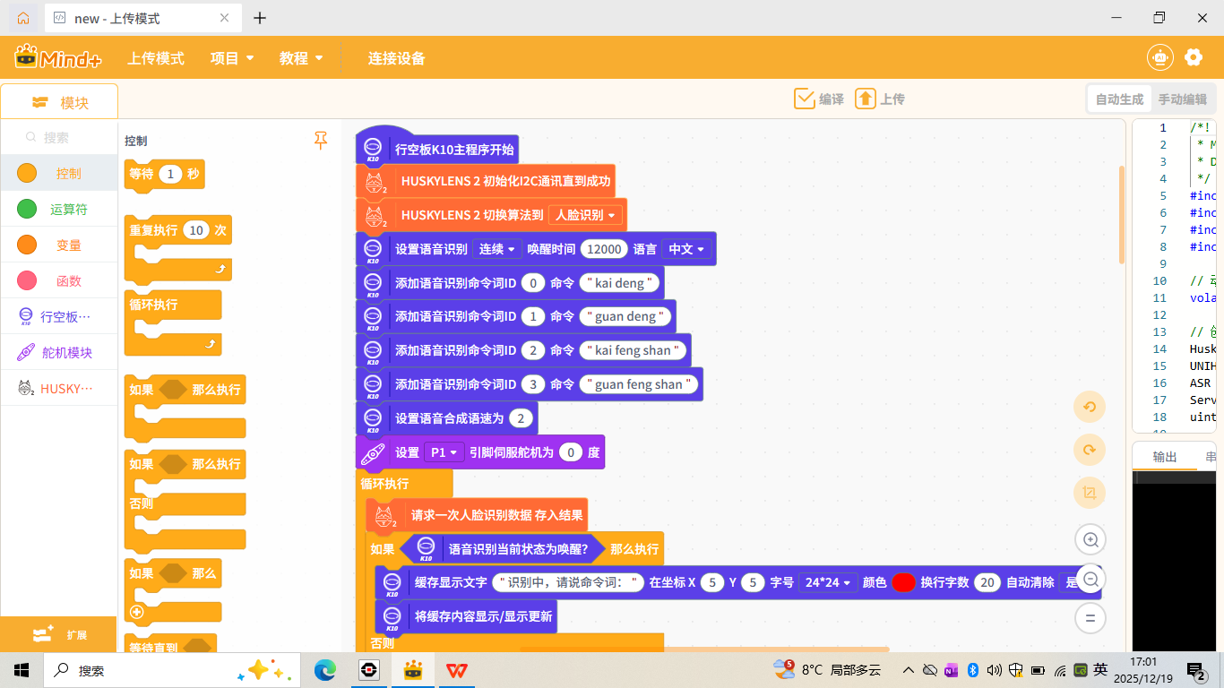1224x688 pixels.
Task: Switch to the 输出 tab
Action: 1166,456
